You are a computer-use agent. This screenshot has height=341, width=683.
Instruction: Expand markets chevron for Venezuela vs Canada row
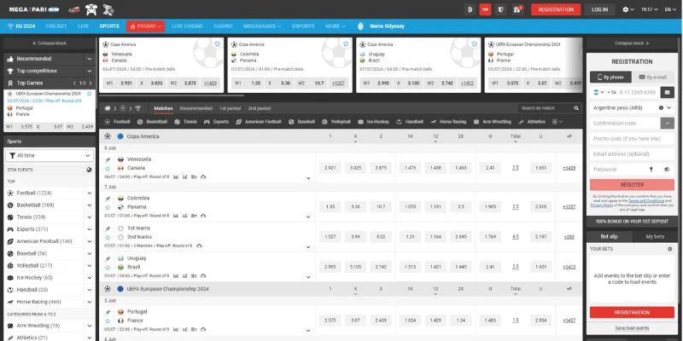pyautogui.click(x=308, y=178)
